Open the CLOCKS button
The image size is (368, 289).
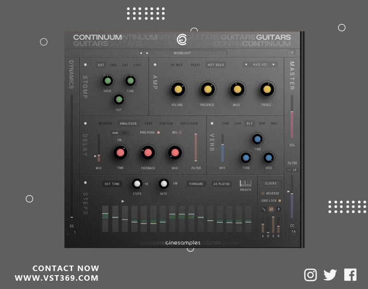point(270,183)
